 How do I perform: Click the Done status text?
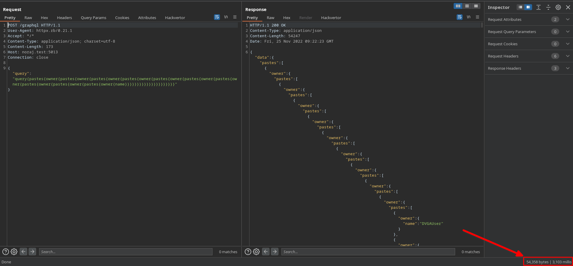6,262
